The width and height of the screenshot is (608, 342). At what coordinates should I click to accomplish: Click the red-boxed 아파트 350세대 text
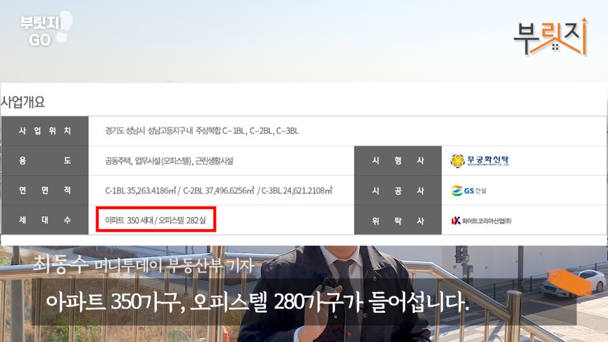click(155, 220)
